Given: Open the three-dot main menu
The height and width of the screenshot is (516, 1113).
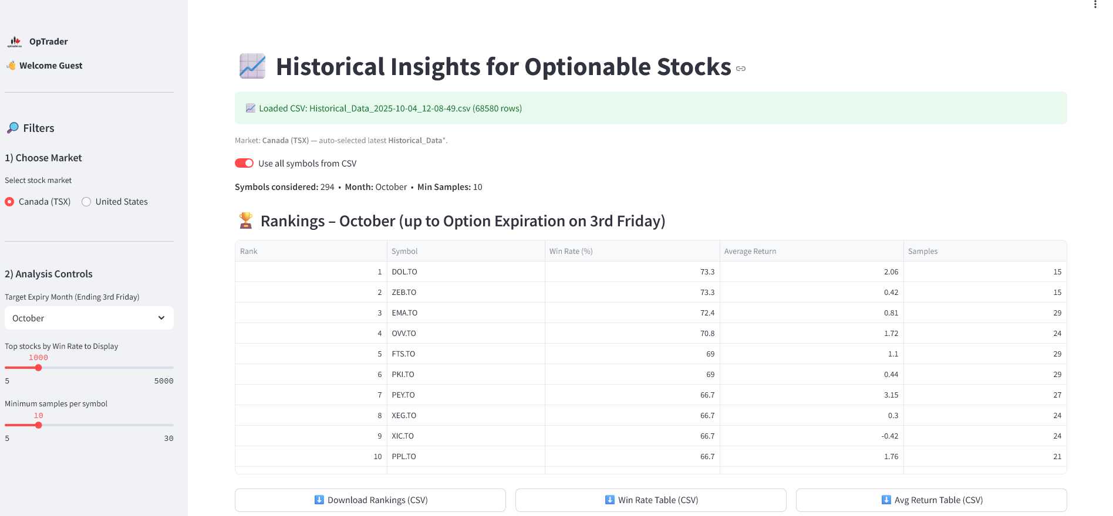Looking at the screenshot, I should tap(1095, 5).
